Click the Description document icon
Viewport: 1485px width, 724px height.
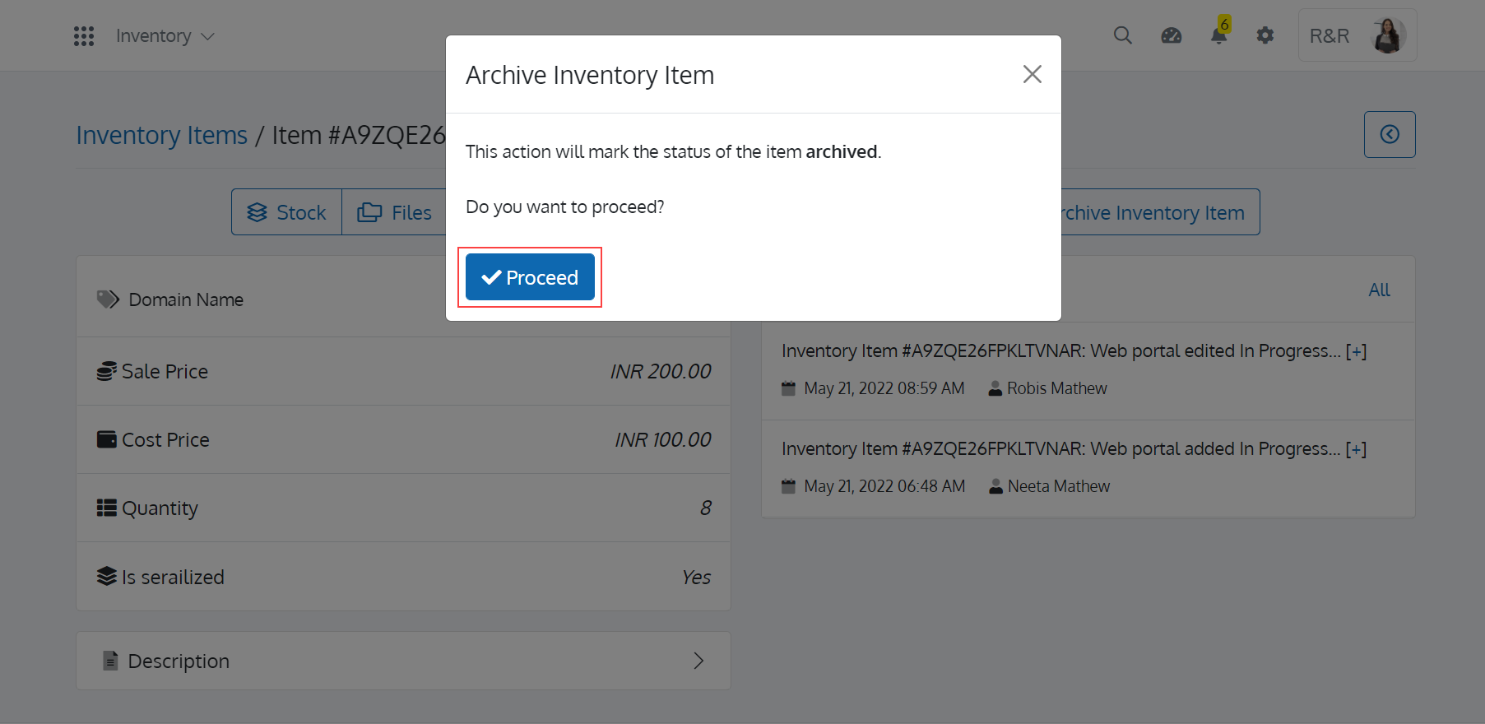click(x=110, y=661)
